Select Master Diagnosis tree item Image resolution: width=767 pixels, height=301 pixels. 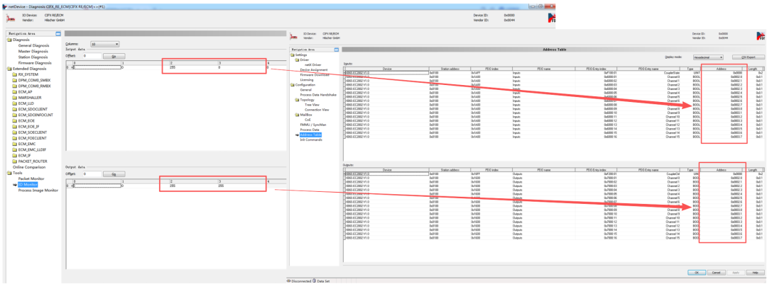33,51
